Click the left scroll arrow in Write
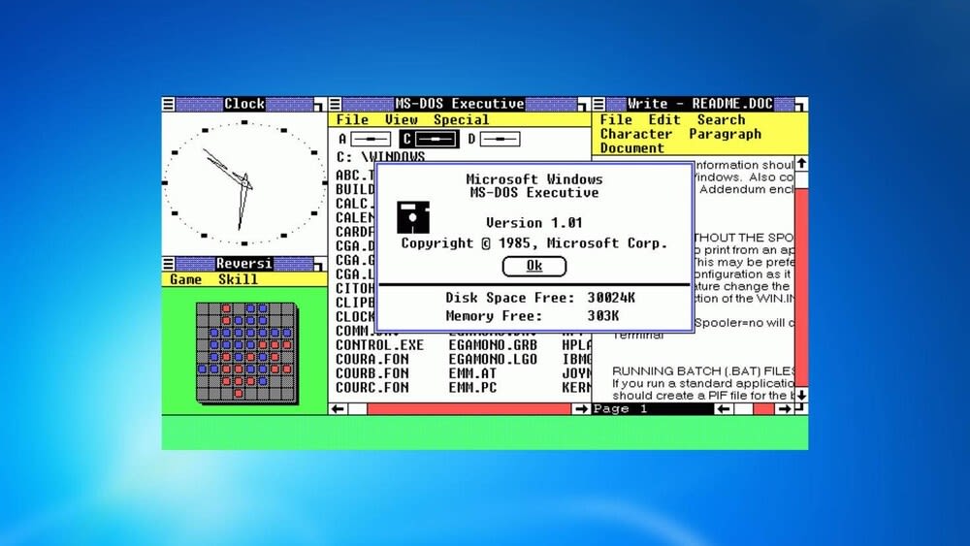The width and height of the screenshot is (970, 546). click(724, 408)
